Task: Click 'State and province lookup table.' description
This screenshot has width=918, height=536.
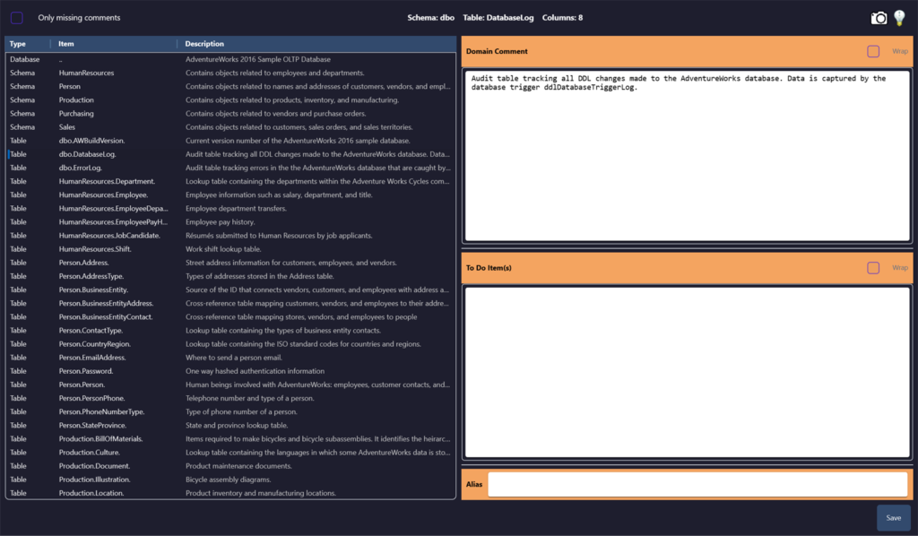Action: (237, 426)
